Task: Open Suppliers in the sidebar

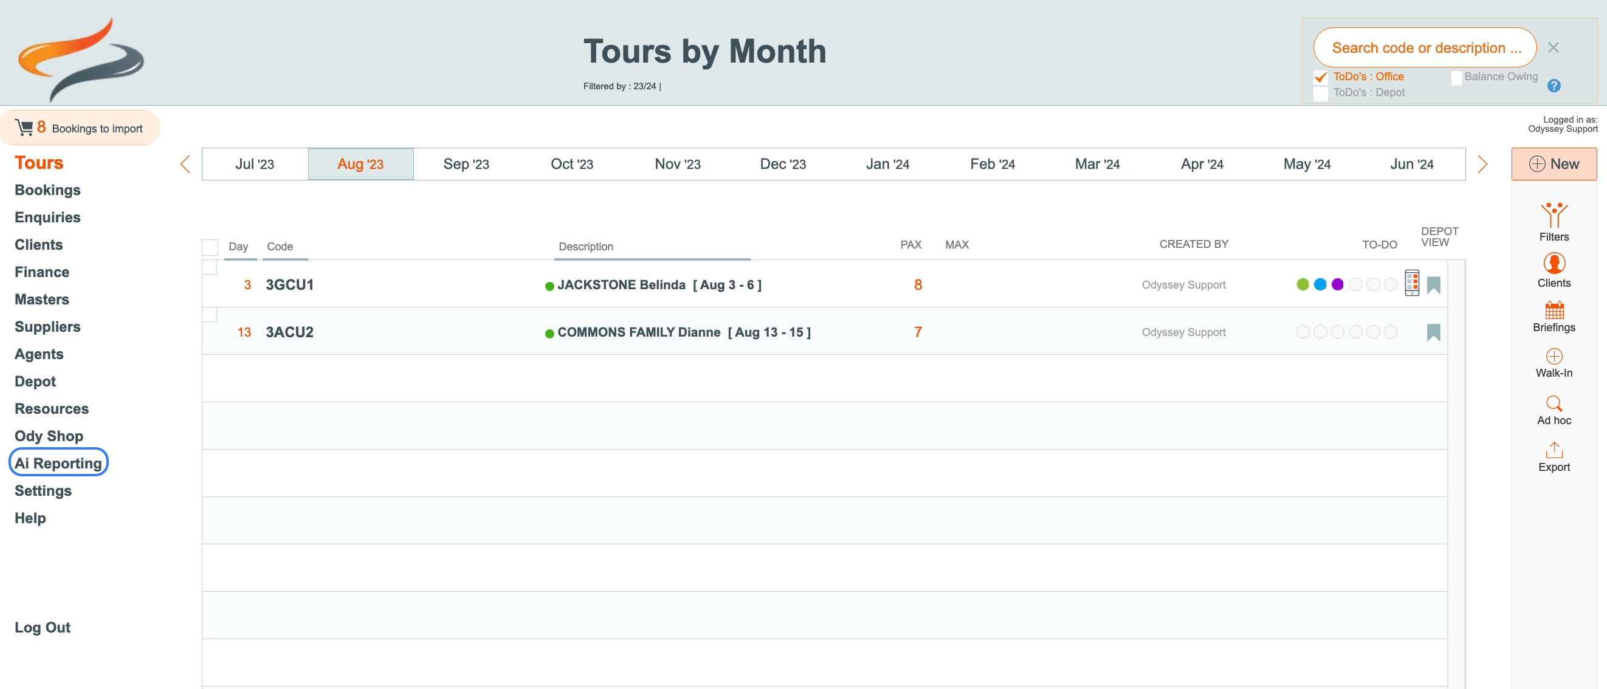Action: 47,327
